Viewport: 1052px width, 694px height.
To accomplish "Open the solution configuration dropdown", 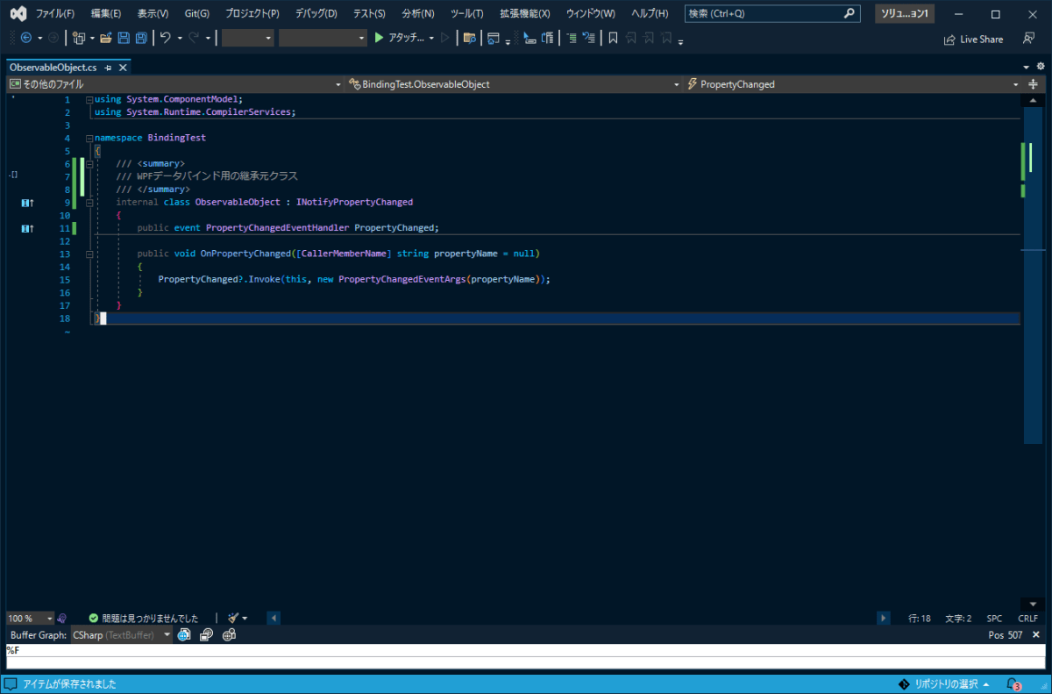I will [248, 38].
